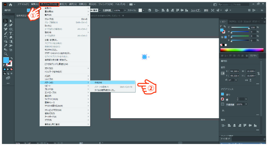
Task: Expand the 変形(T) submenu
Action: click(x=65, y=8)
